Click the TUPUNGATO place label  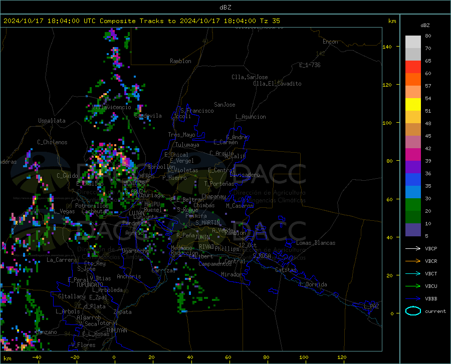[x=90, y=285]
